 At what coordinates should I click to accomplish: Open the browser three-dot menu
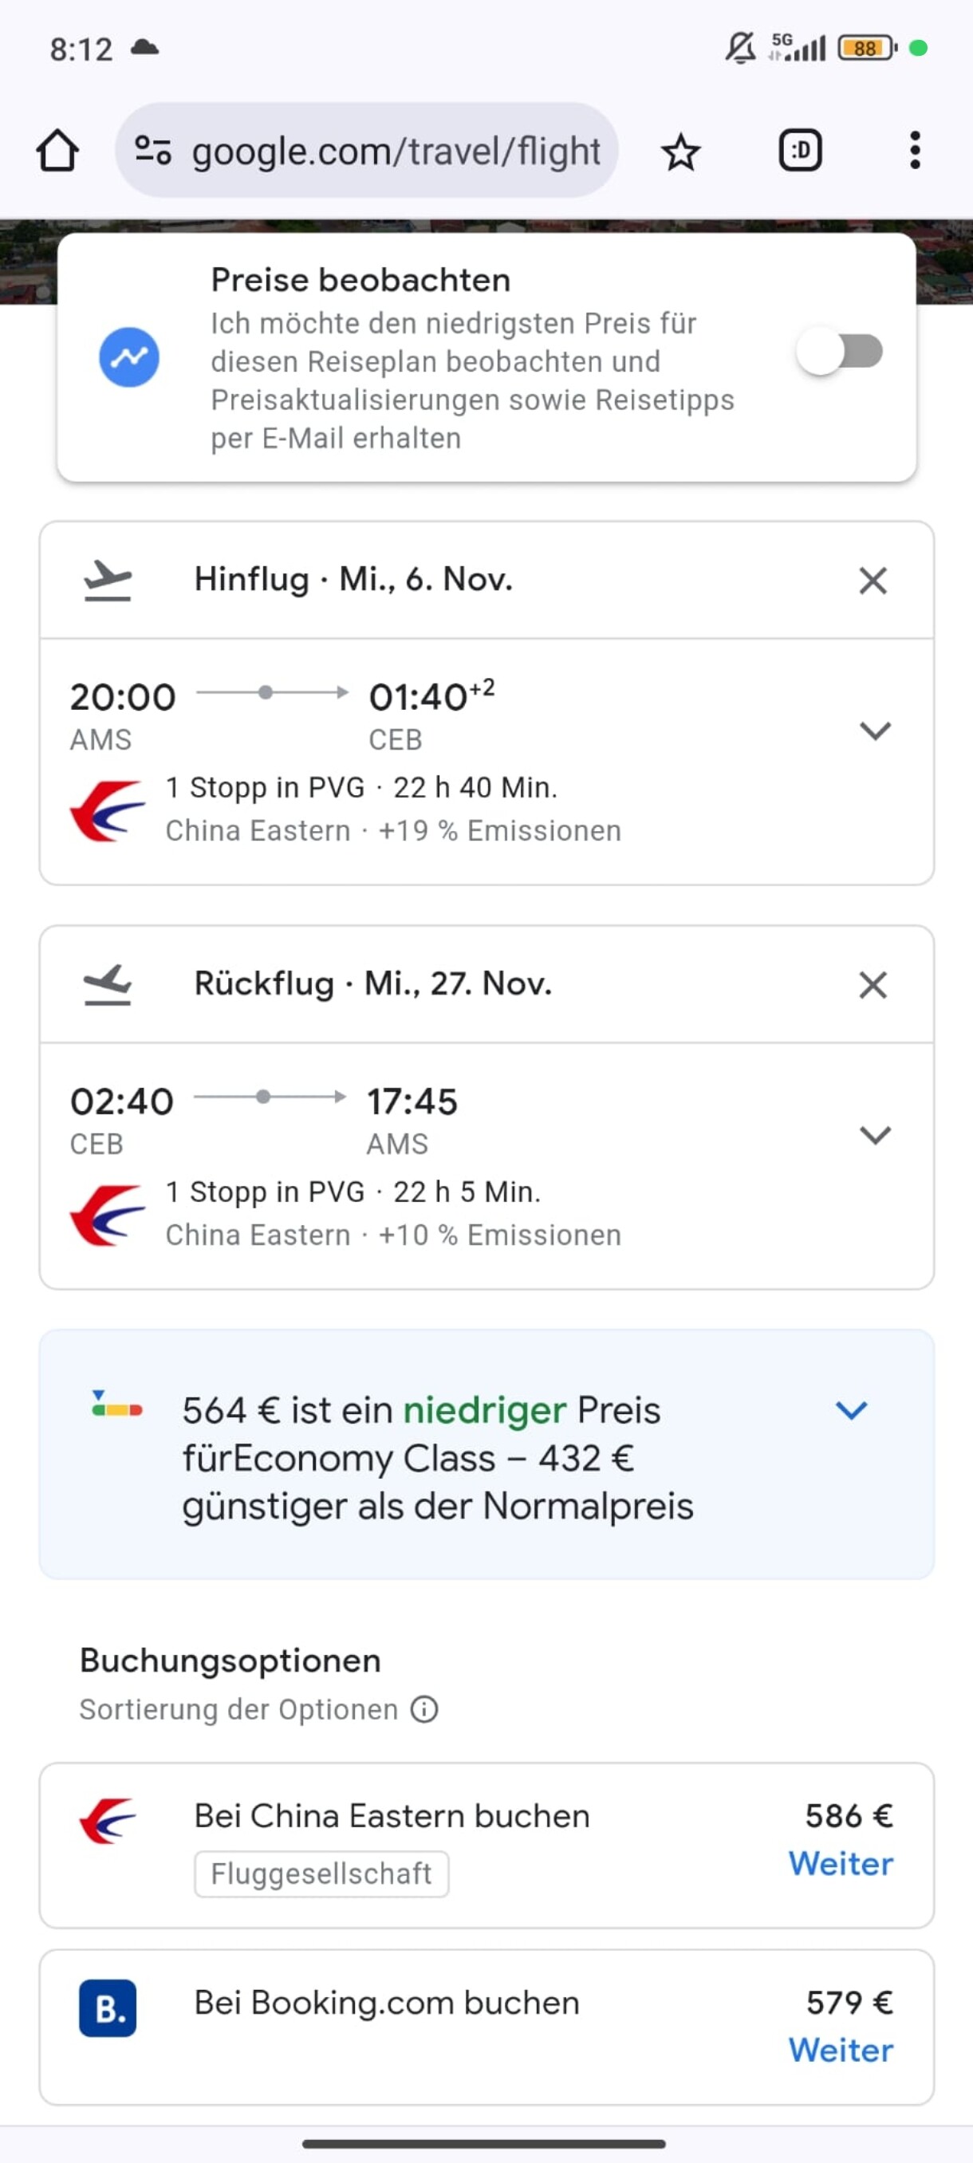pos(914,152)
